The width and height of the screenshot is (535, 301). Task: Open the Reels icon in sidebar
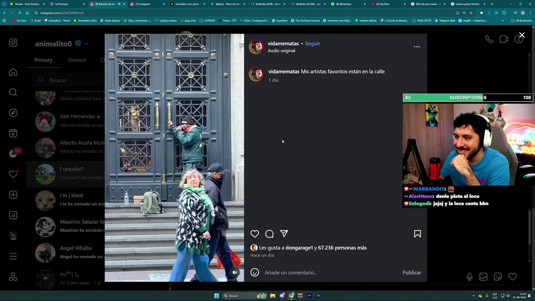(x=13, y=133)
